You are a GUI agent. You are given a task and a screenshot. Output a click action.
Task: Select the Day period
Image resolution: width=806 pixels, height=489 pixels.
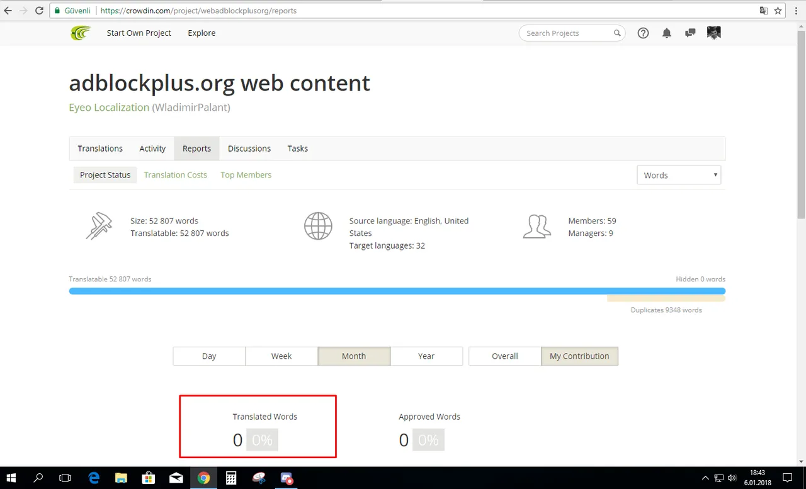[x=209, y=356]
